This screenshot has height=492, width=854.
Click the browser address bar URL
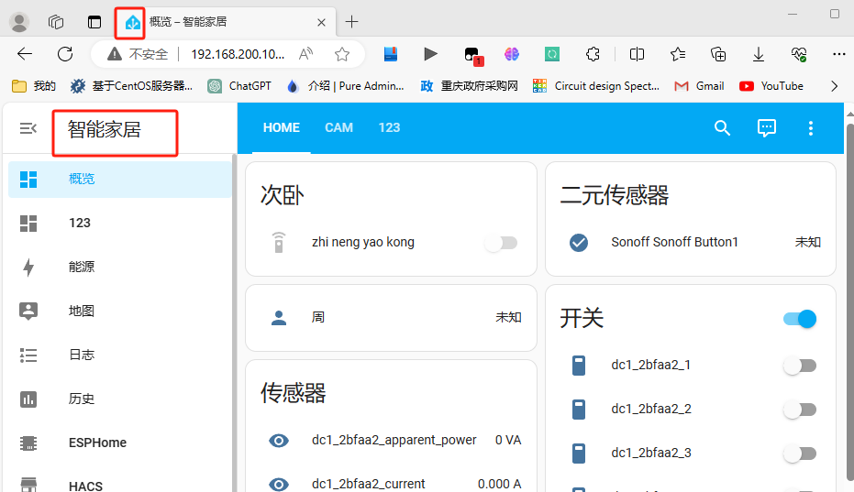238,54
